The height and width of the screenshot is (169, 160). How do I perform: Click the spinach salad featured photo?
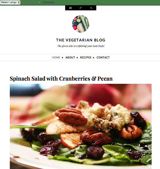[x=81, y=126]
